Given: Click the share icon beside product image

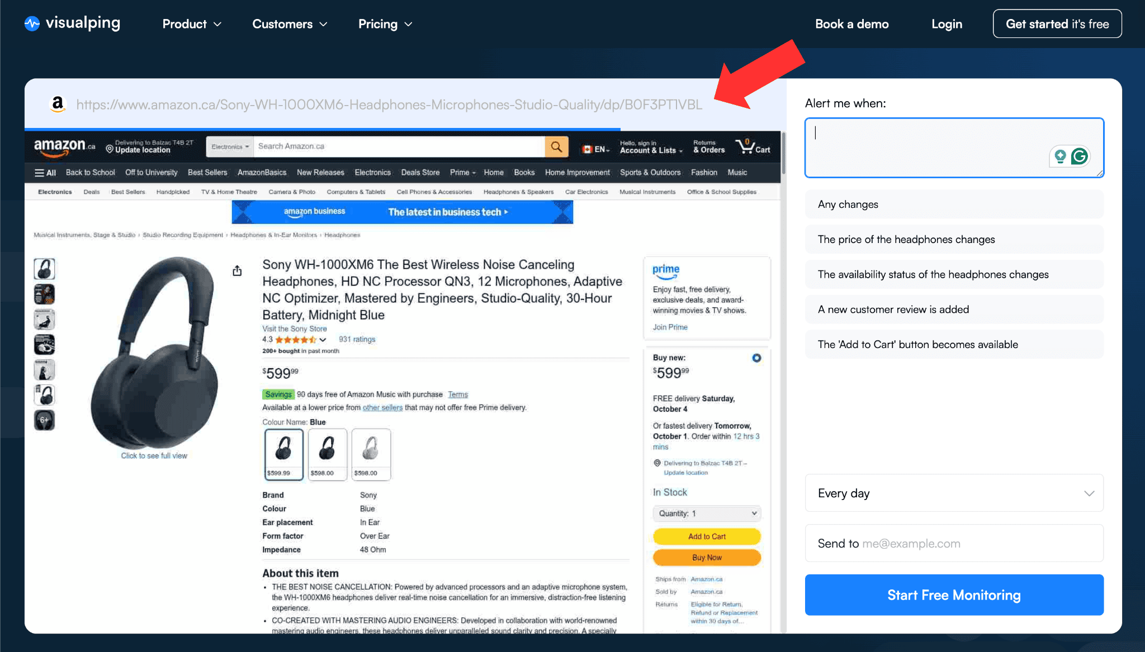Looking at the screenshot, I should coord(237,271).
